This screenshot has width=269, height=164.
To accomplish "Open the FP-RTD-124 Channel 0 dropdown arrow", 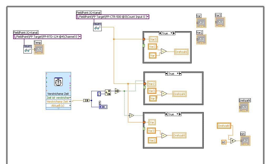I will point(79,37).
